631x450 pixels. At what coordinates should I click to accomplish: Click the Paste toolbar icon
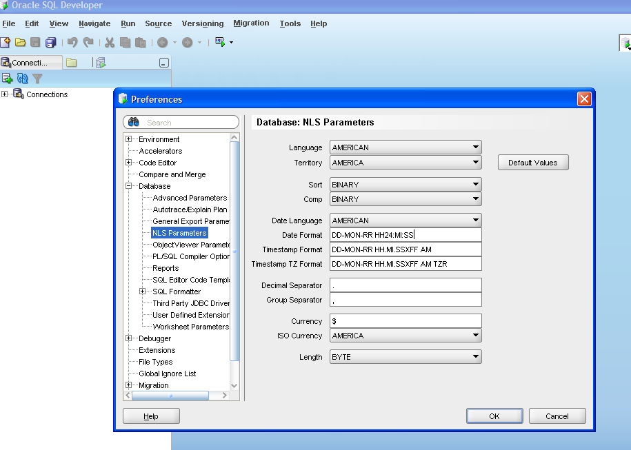(140, 42)
